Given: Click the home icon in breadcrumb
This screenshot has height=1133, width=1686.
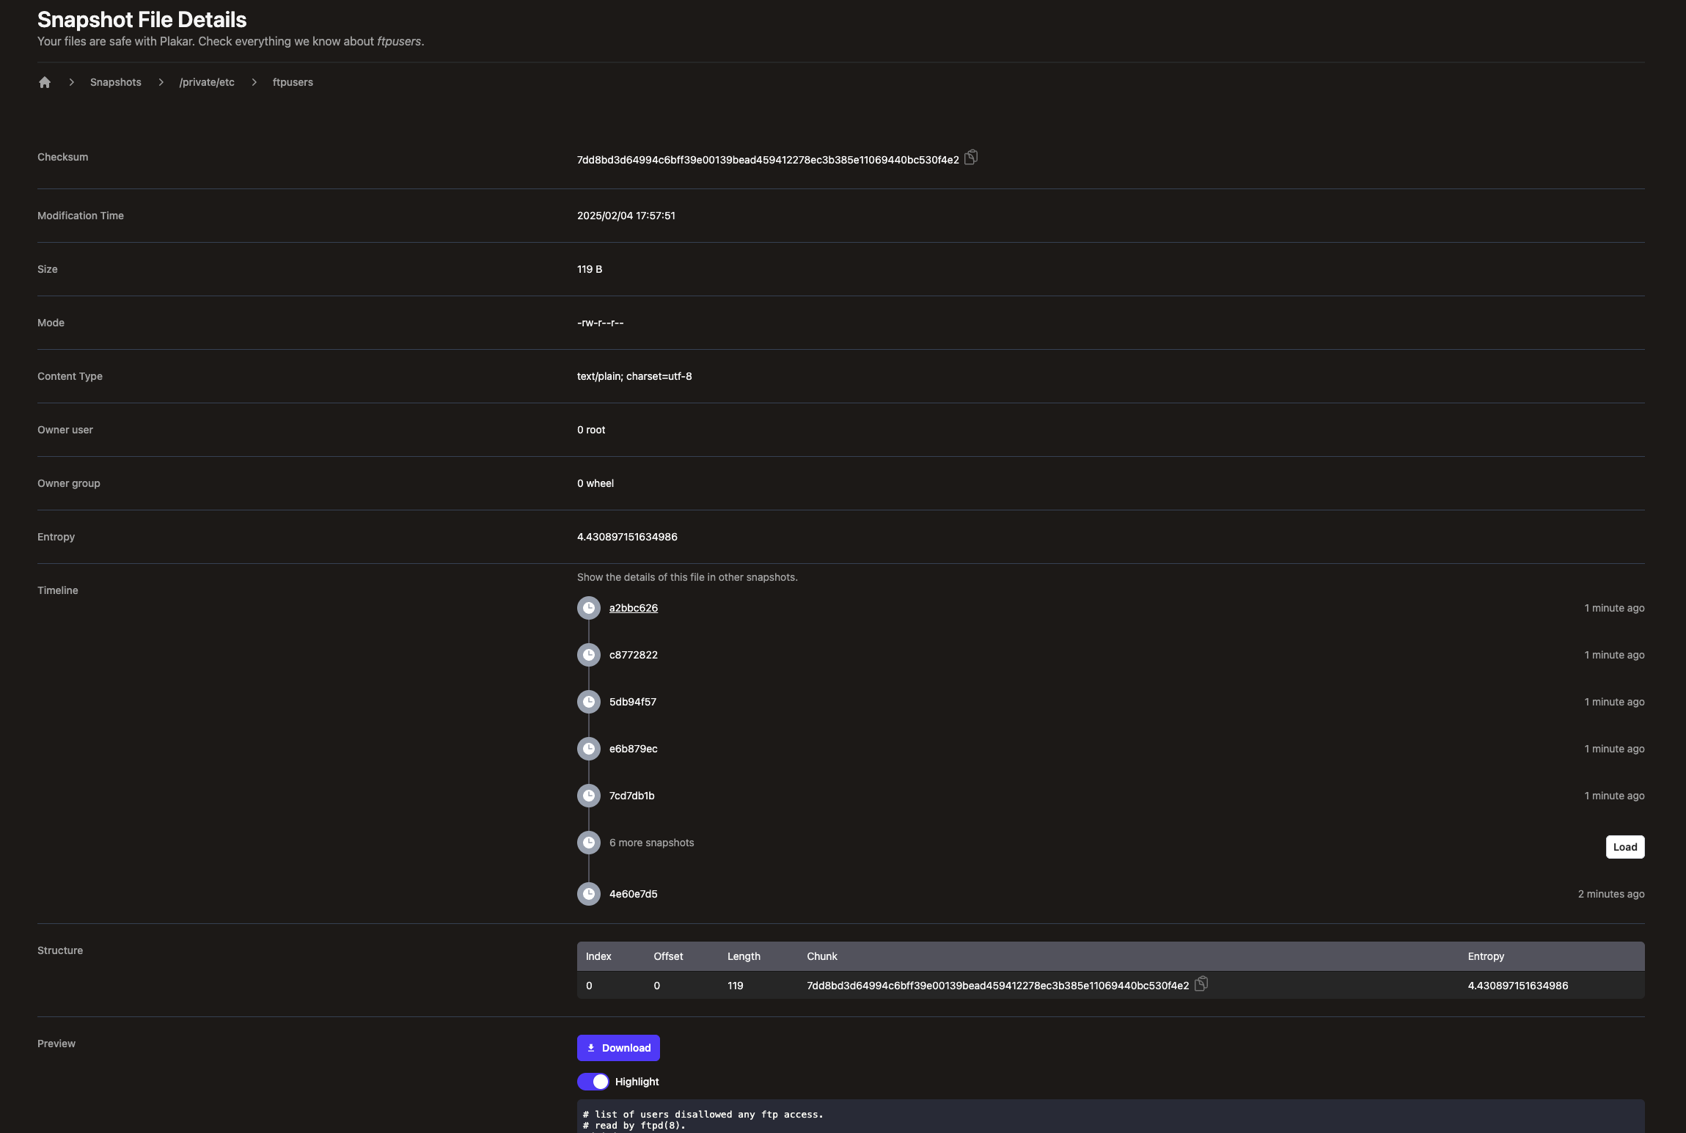Looking at the screenshot, I should tap(45, 82).
